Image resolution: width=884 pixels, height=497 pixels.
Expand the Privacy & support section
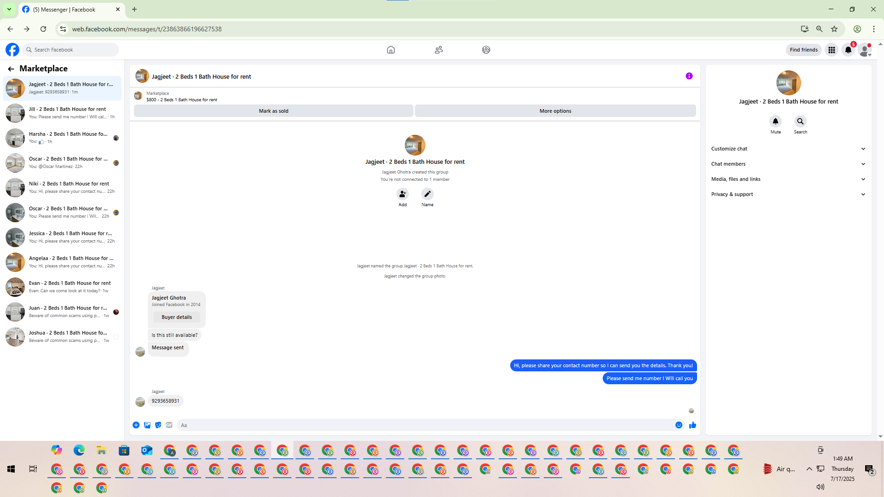click(x=788, y=195)
